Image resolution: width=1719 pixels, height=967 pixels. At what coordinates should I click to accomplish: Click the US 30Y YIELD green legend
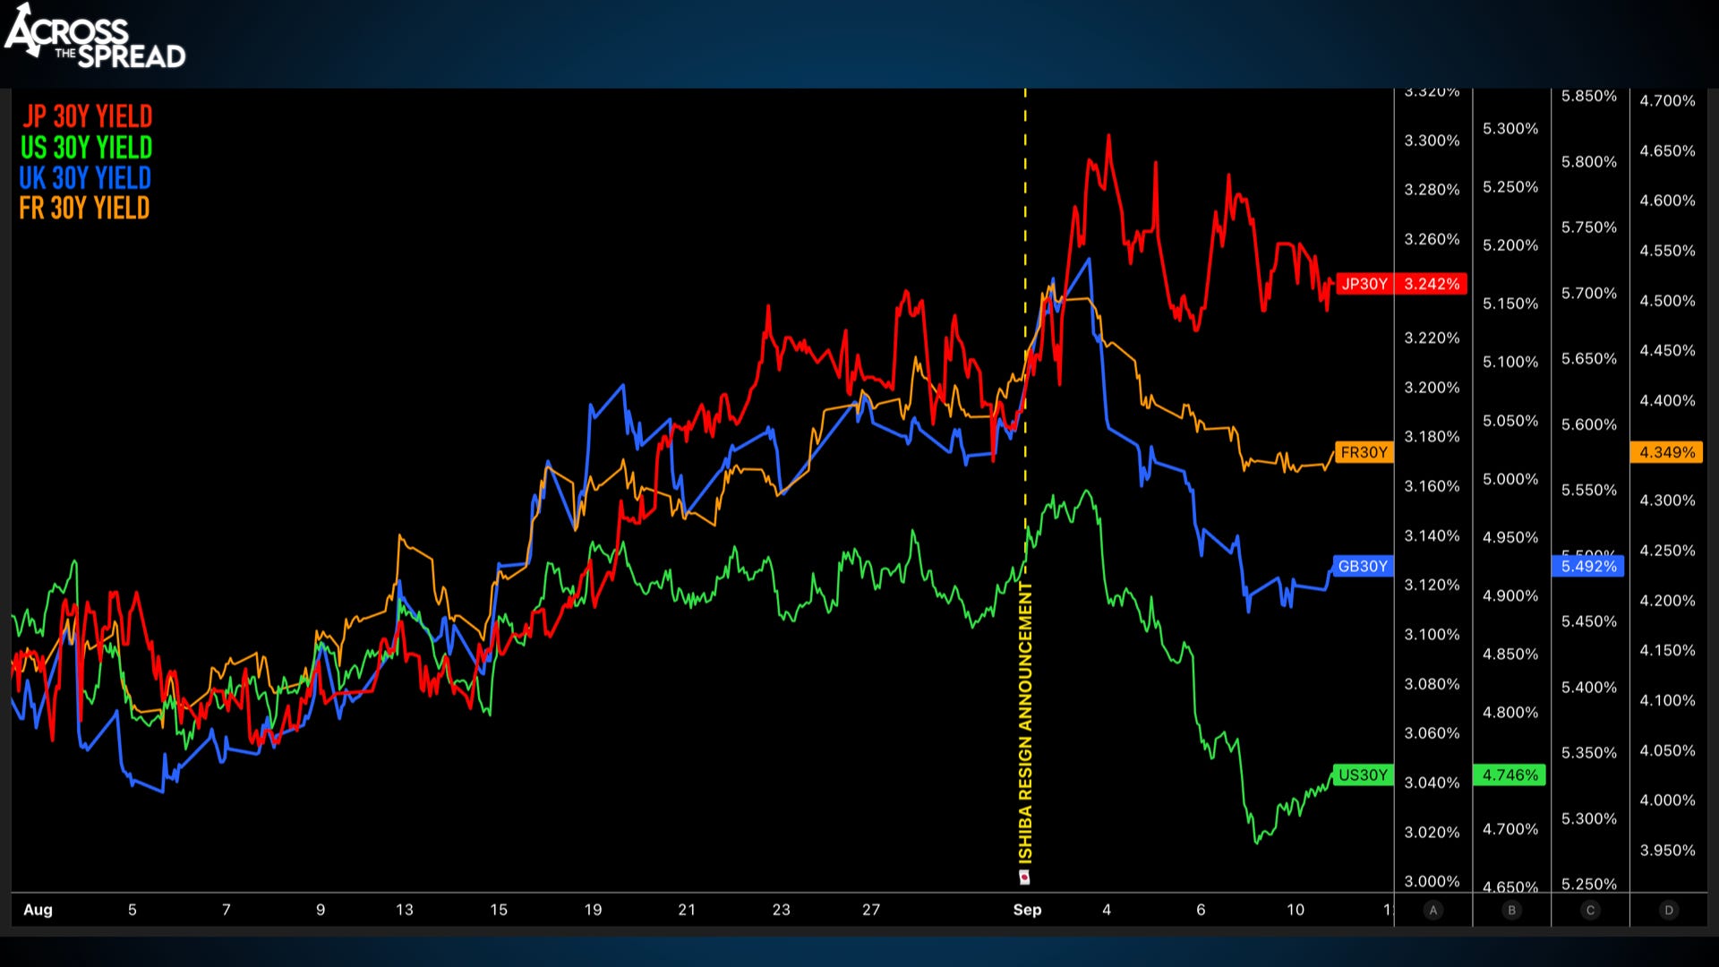[x=86, y=147]
